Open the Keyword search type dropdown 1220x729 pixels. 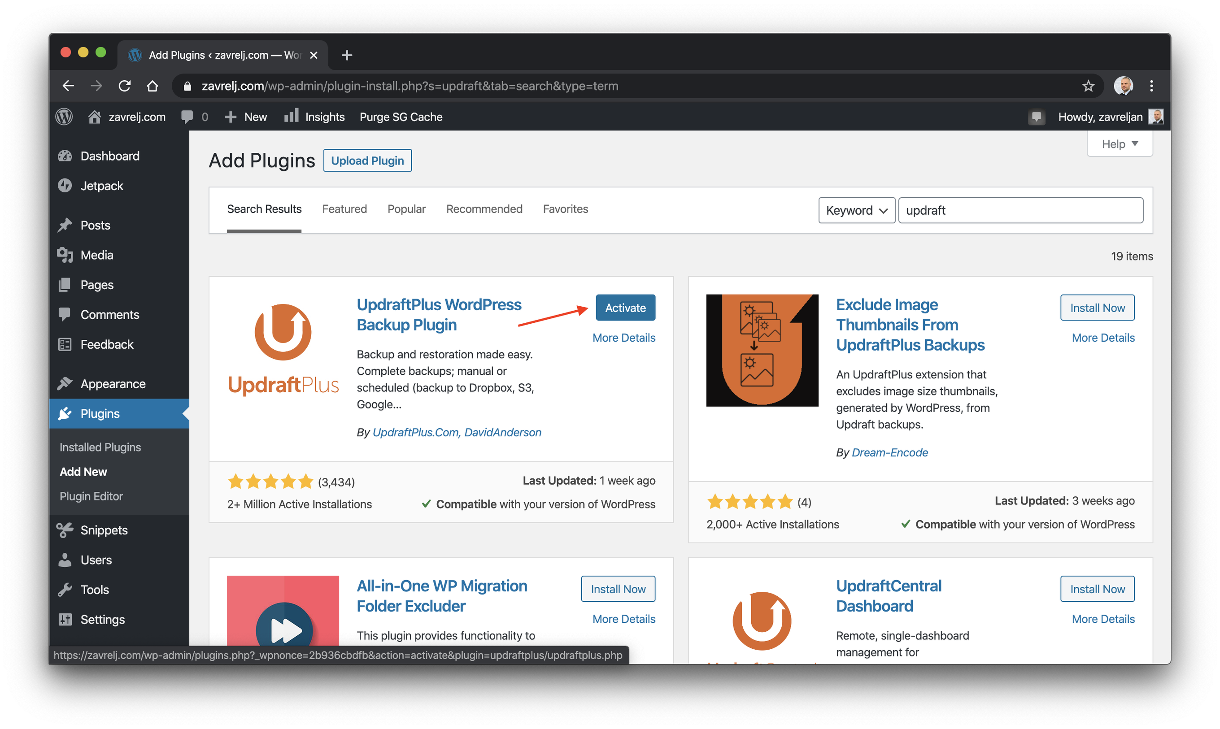(x=856, y=210)
